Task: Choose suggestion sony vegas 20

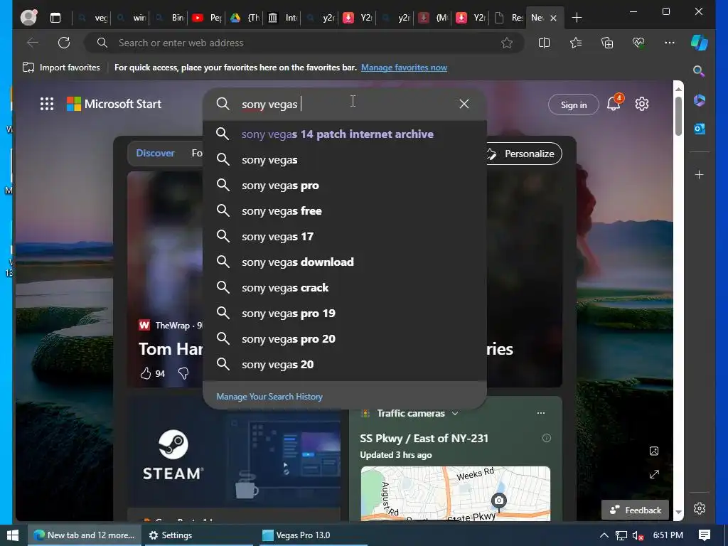Action: click(x=345, y=365)
